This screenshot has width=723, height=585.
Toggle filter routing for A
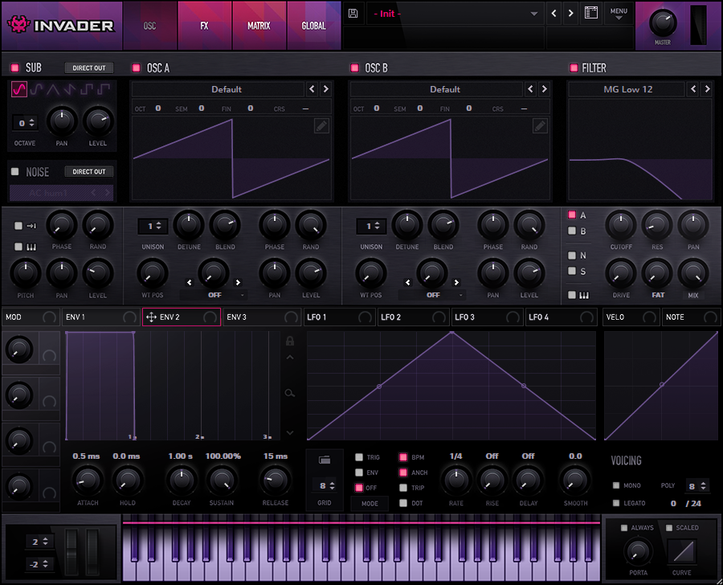pos(572,215)
